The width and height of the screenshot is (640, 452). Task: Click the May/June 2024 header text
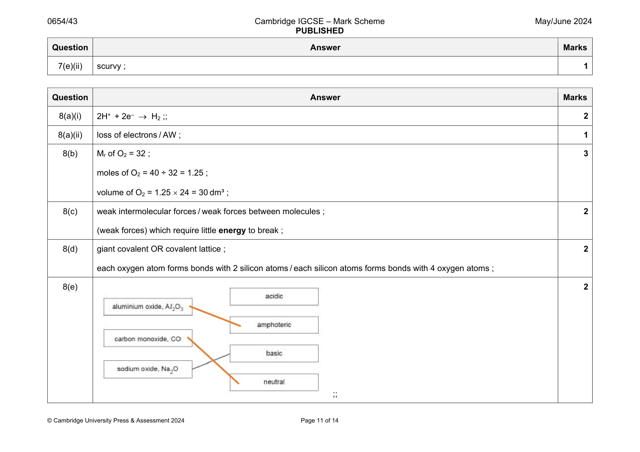[x=563, y=21]
